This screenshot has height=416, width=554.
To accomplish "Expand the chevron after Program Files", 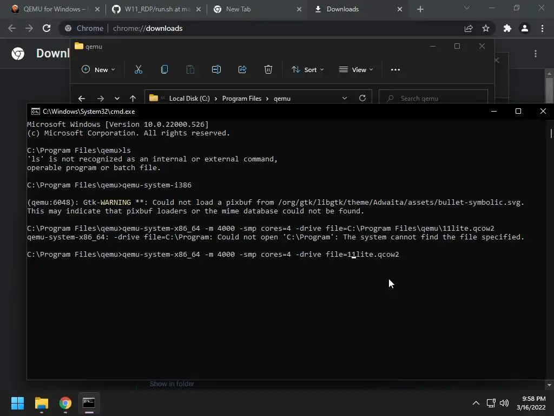I will pos(267,99).
